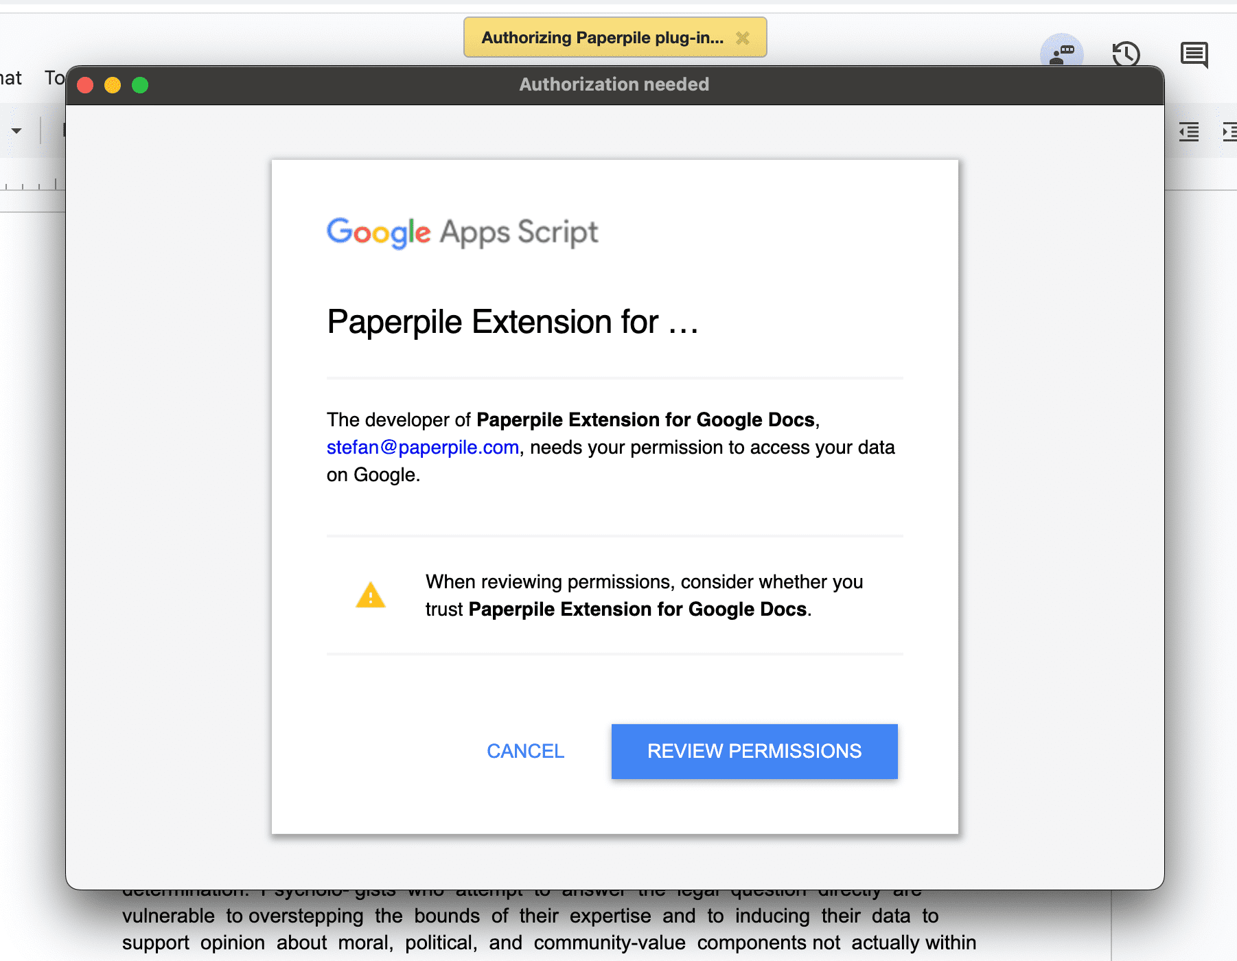This screenshot has height=961, width=1237.
Task: Click the collaborator chat avatar icon
Action: point(1062,52)
